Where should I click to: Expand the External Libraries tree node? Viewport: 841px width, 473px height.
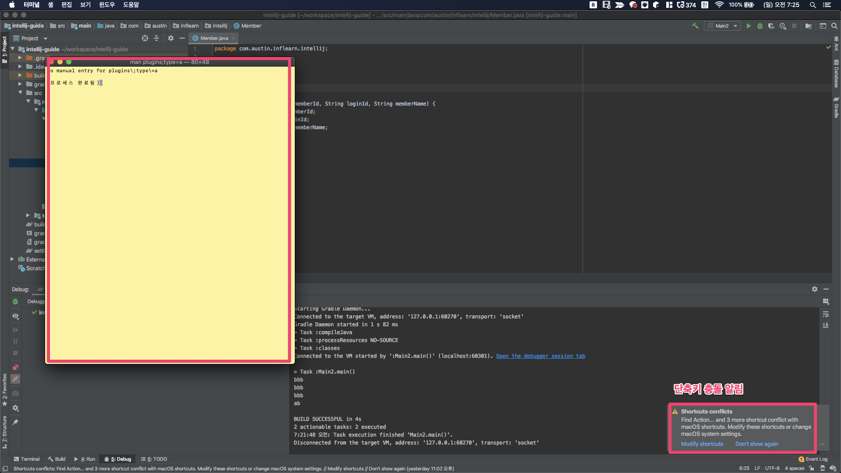[12, 259]
